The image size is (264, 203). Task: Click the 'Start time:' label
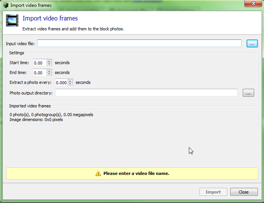pos(19,63)
